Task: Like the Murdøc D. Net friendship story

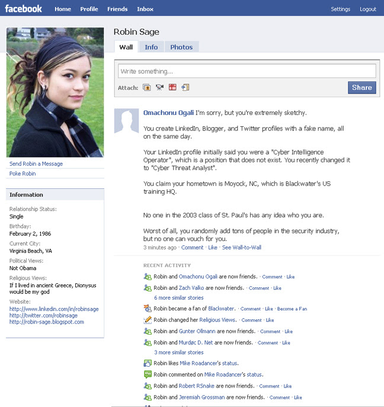Action: click(286, 343)
